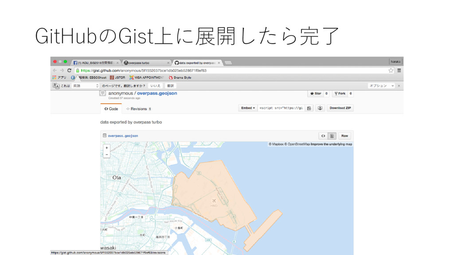The image size is (454, 255).
Task: Star the gist
Action: click(x=316, y=93)
